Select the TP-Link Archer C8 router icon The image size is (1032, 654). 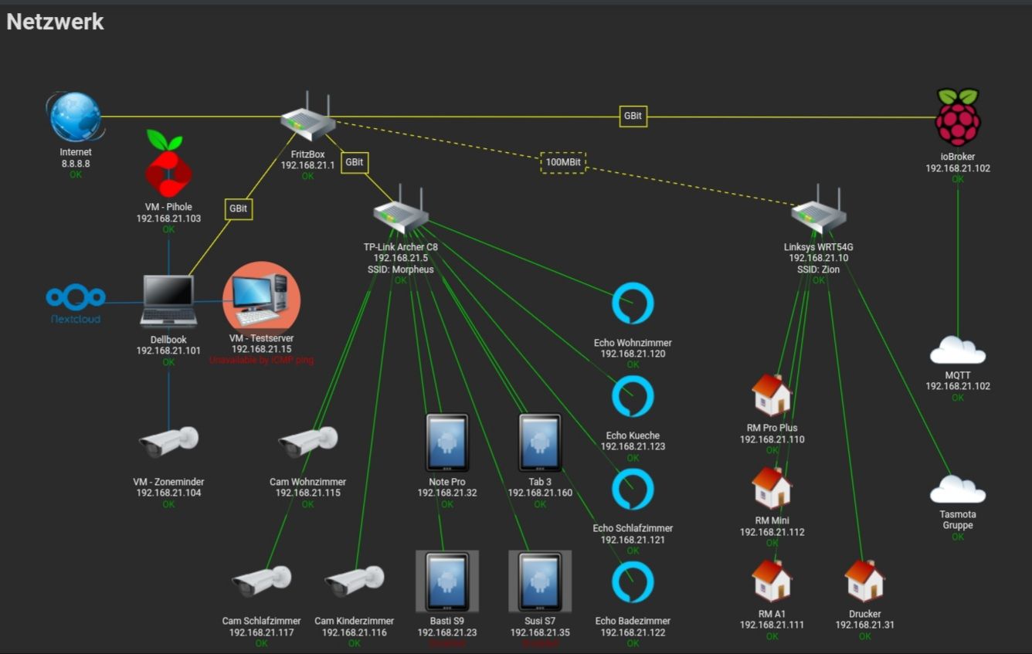400,210
